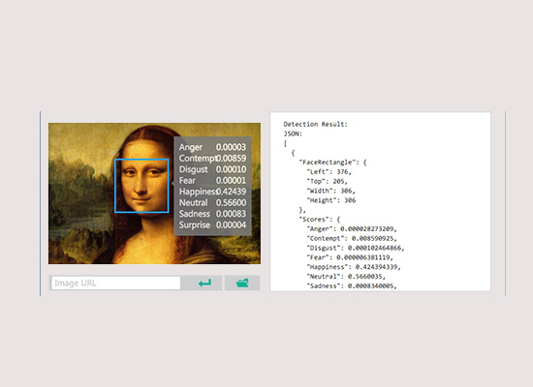Select the Neutral 0.56600 score row

(212, 202)
